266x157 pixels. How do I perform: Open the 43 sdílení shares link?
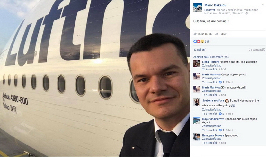pyautogui.click(x=199, y=50)
